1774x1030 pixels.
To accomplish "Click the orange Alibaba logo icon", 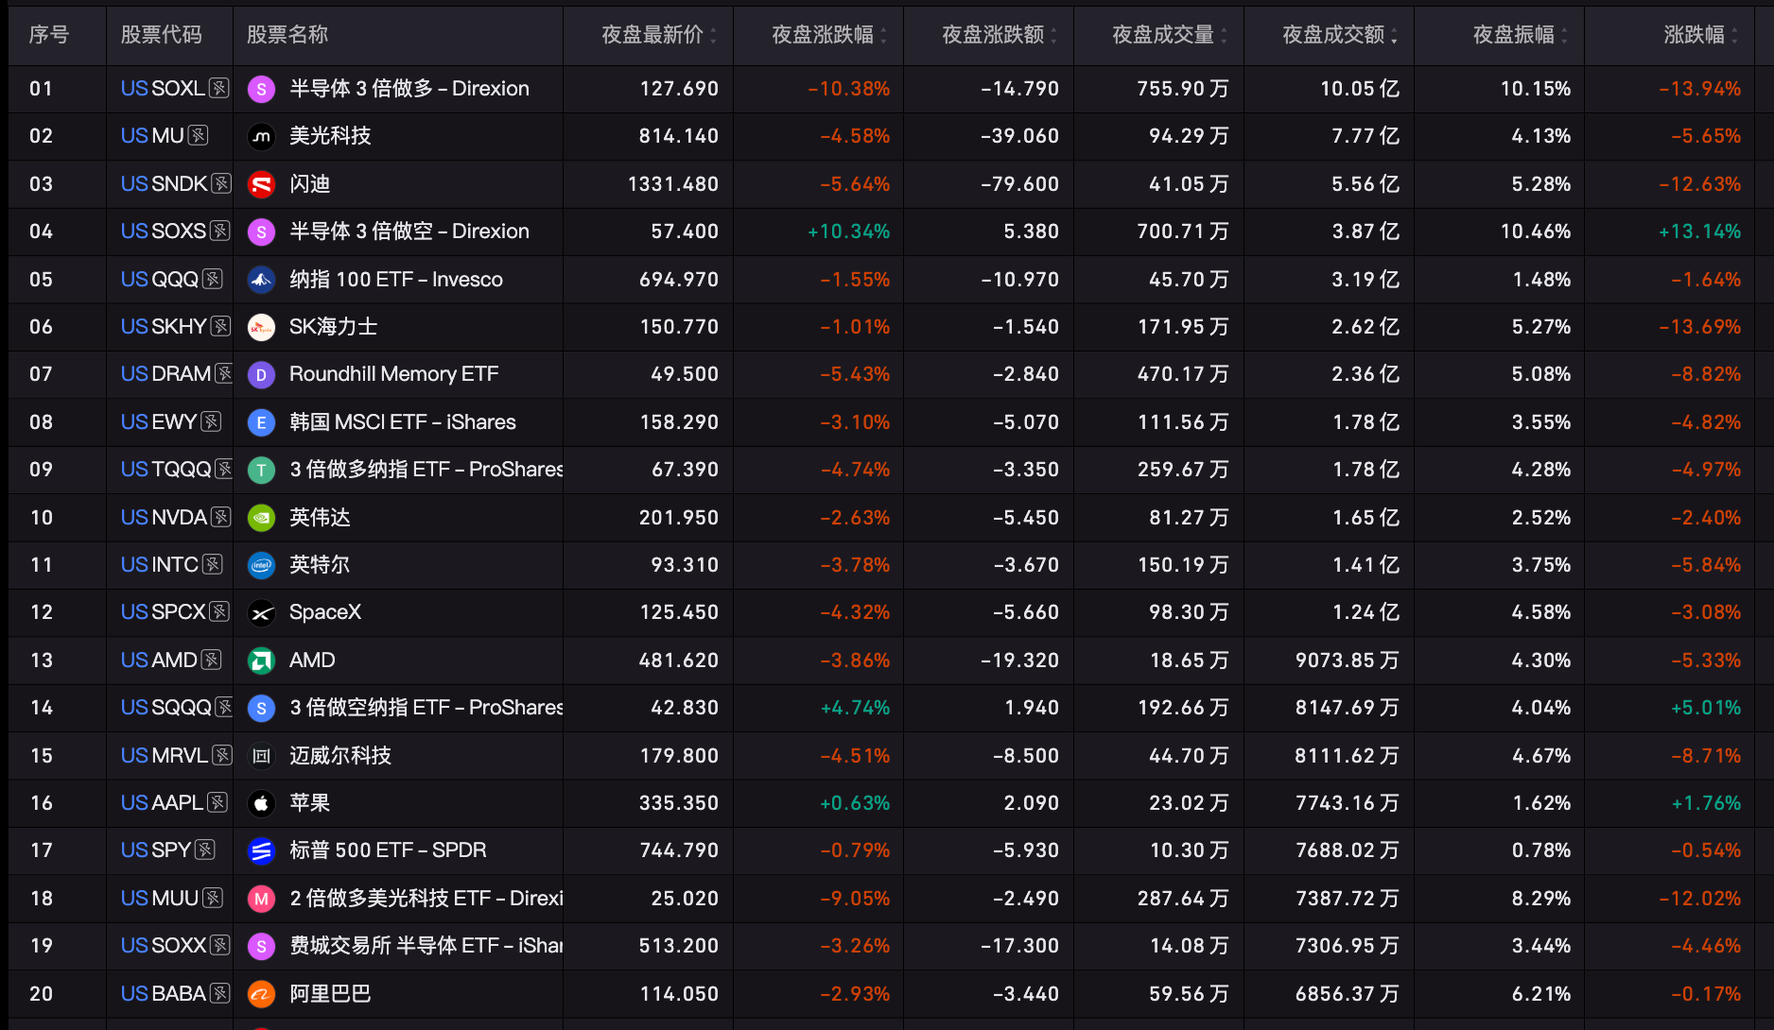I will point(261,994).
